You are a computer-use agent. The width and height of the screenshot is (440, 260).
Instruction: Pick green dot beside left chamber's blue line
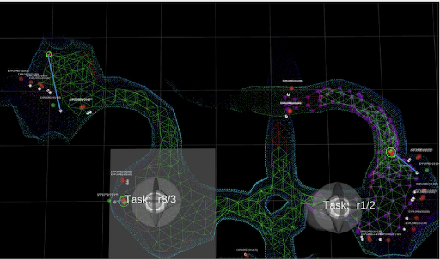53,105
